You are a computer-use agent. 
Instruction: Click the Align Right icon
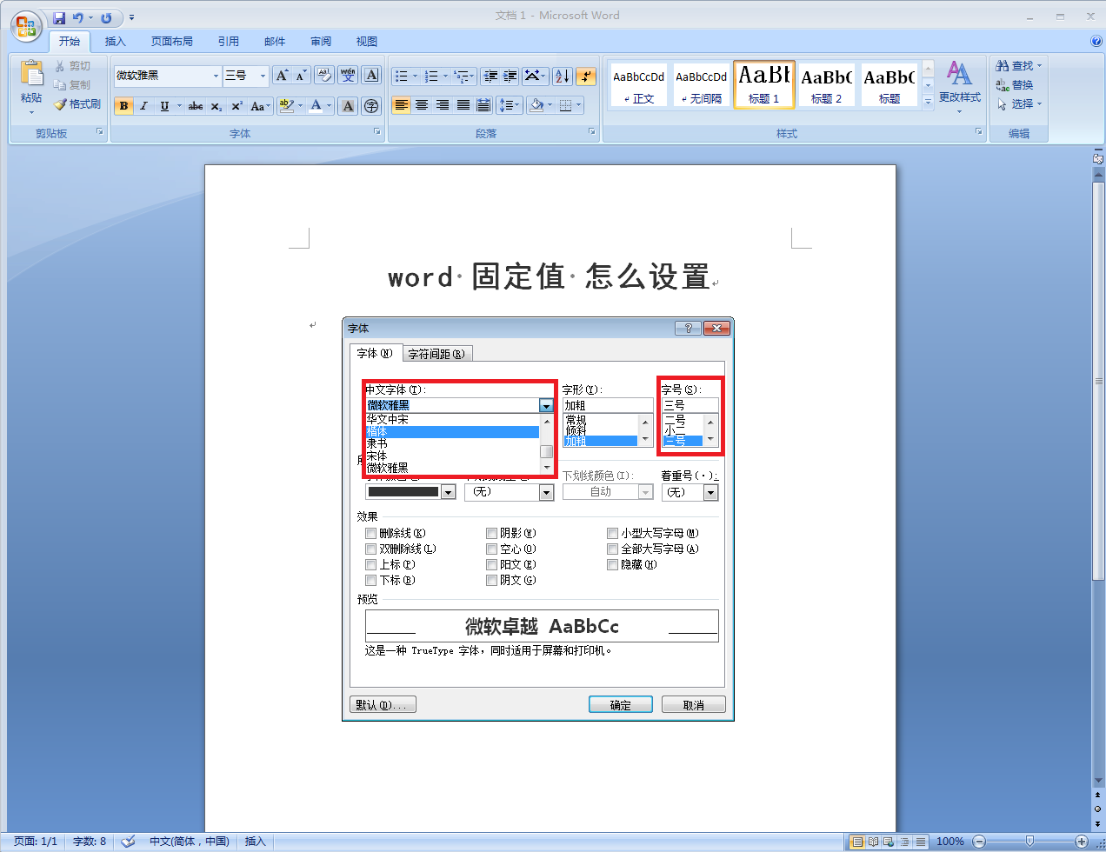[x=443, y=105]
